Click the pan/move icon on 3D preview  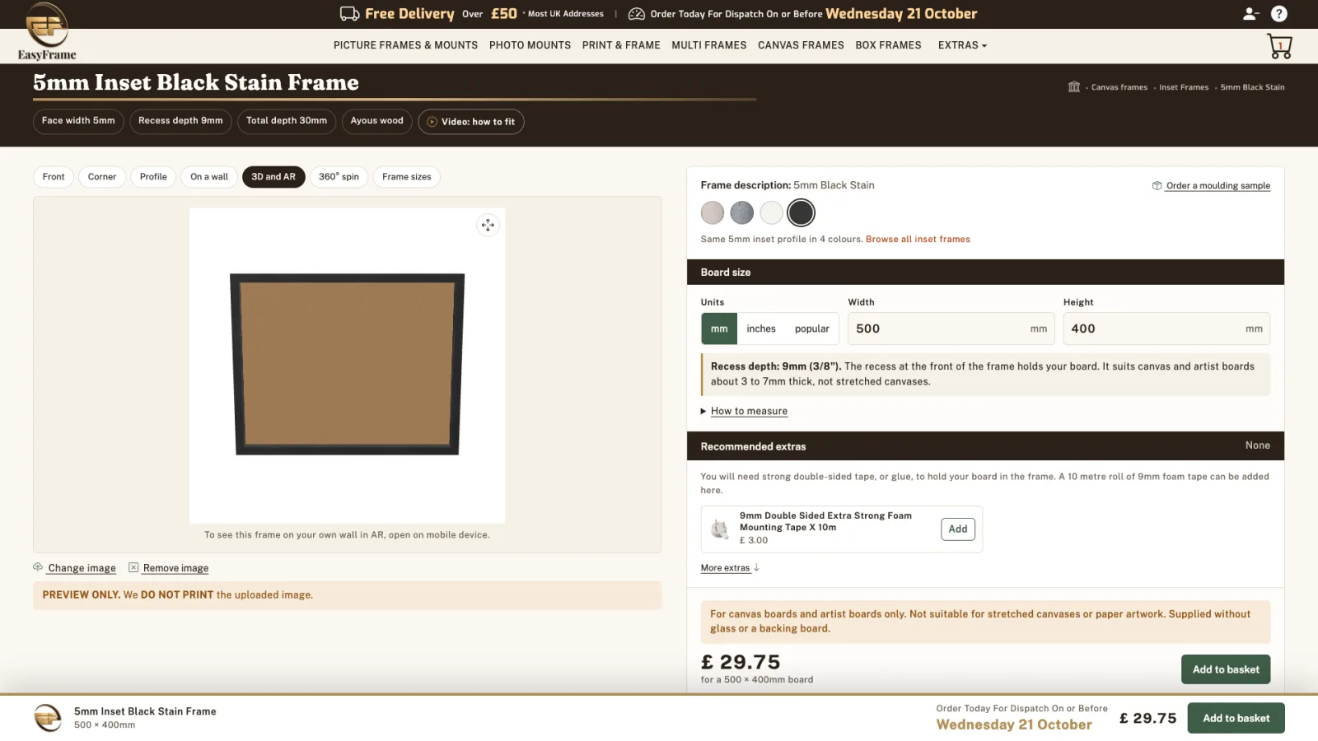[488, 225]
